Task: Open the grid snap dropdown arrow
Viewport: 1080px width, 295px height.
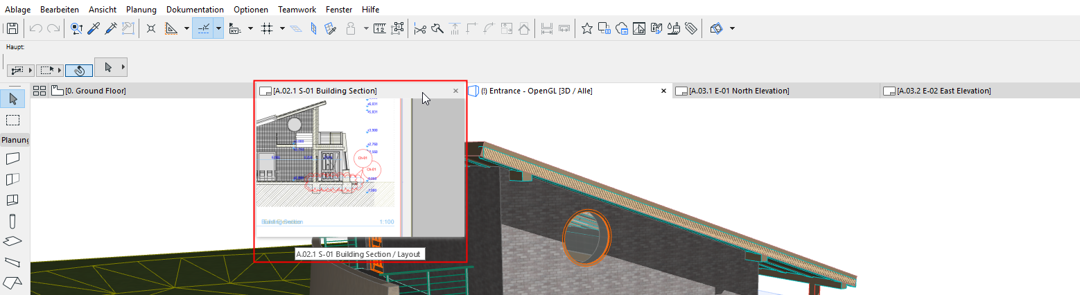Action: 282,28
